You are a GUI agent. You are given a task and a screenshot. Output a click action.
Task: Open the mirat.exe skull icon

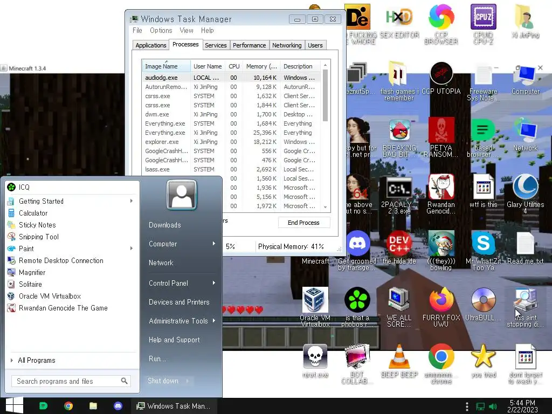click(315, 361)
